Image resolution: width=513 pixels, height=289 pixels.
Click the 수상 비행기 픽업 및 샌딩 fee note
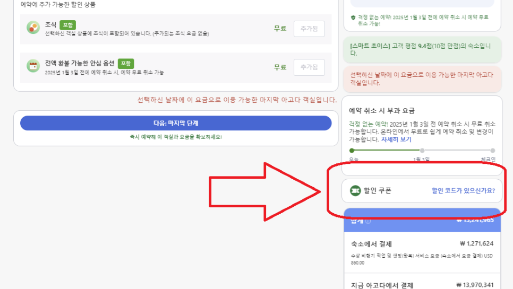click(422, 259)
